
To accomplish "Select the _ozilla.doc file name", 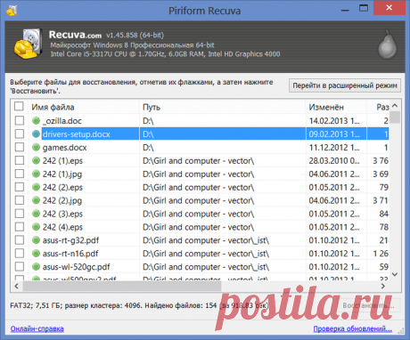I will point(61,121).
